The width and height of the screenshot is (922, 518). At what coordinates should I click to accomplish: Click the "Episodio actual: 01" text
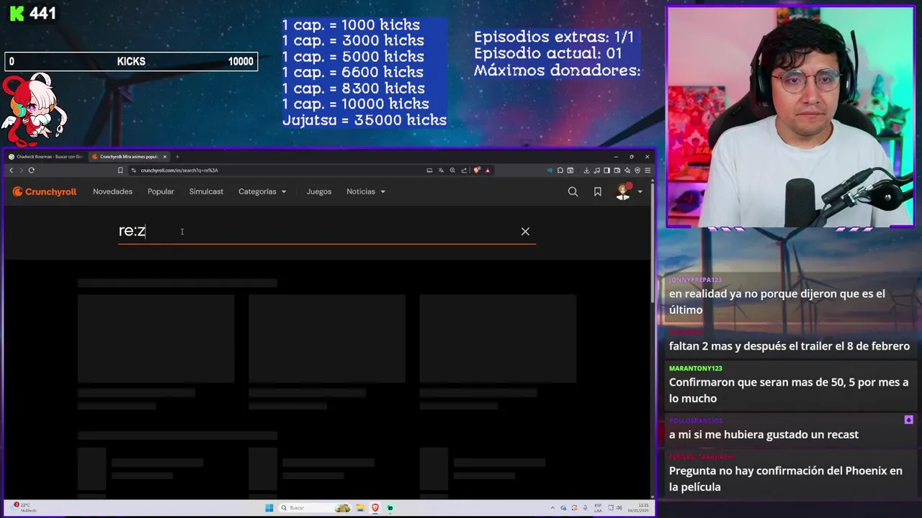pos(547,53)
